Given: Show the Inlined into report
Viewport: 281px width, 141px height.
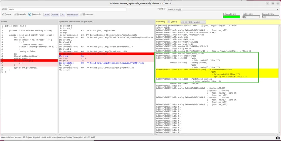Looking at the screenshot, I should pyautogui.click(x=73, y=15).
